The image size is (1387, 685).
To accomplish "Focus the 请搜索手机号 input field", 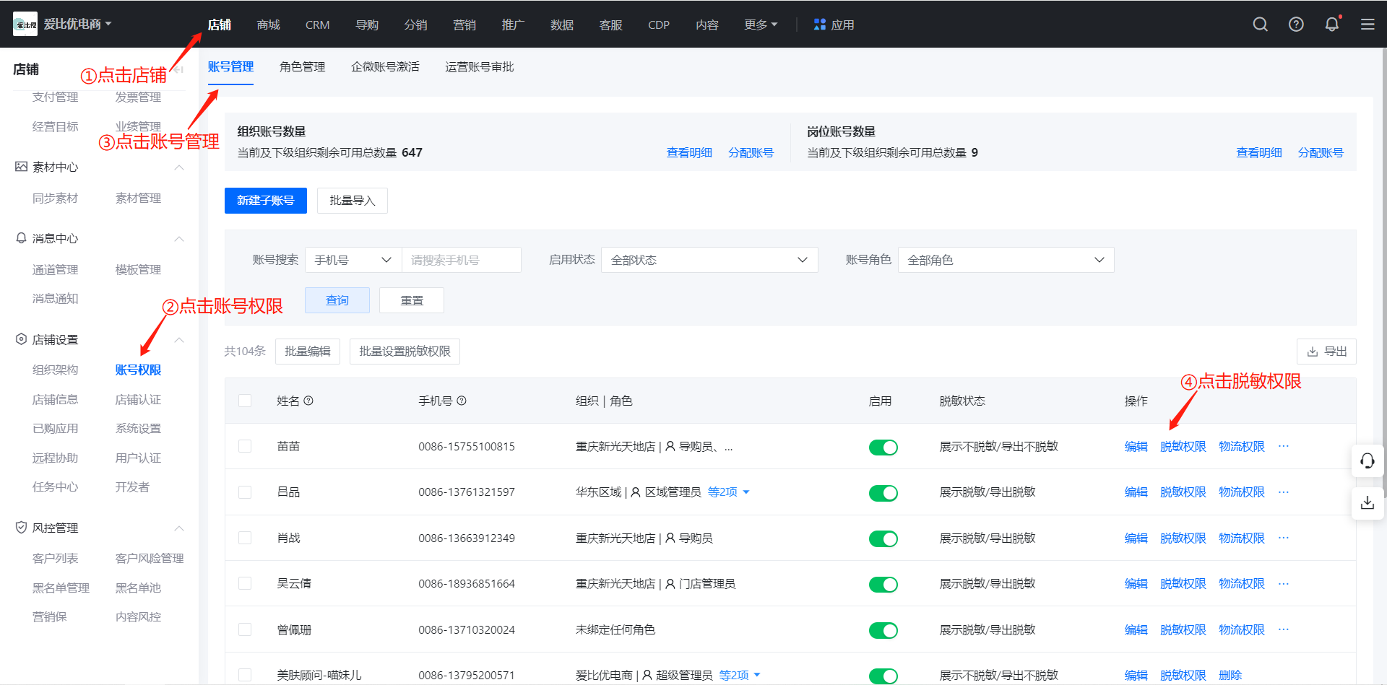I will 461,260.
